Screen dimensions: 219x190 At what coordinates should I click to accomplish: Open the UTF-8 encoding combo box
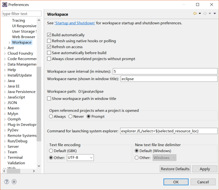[80, 157]
